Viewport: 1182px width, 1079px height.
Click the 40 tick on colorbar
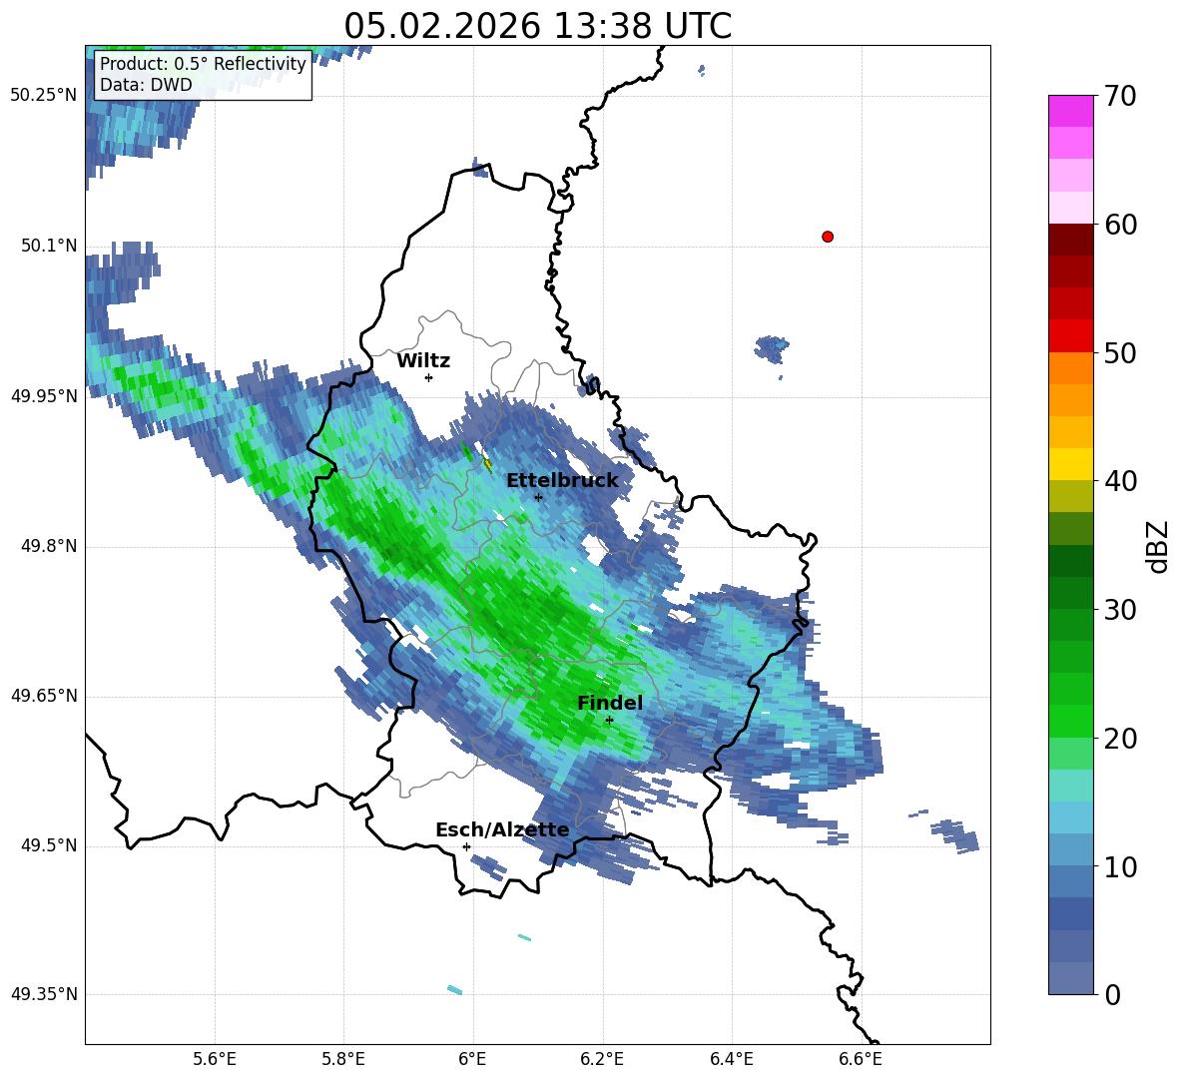pyautogui.click(x=1120, y=481)
